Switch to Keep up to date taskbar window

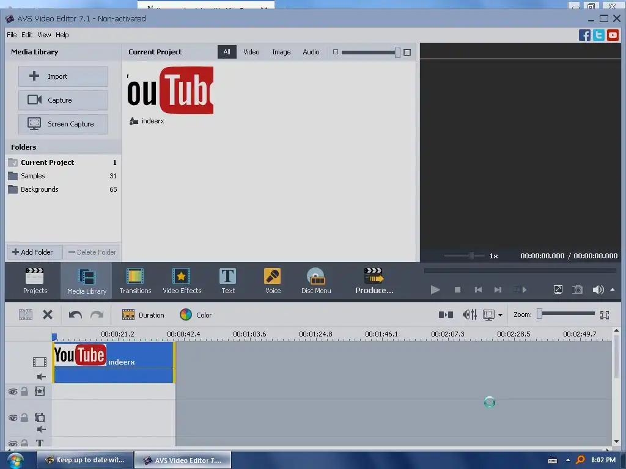(x=84, y=460)
